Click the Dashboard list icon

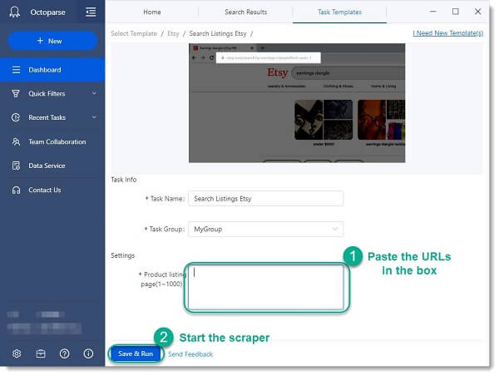pyautogui.click(x=16, y=70)
